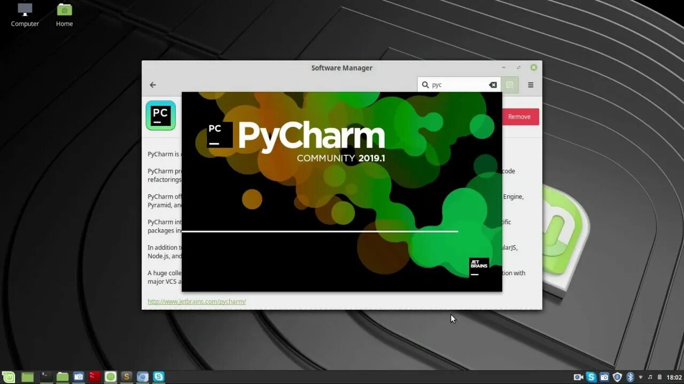Viewport: 684px width, 384px height.
Task: Open the Linux Mint start menu
Action: click(x=8, y=377)
